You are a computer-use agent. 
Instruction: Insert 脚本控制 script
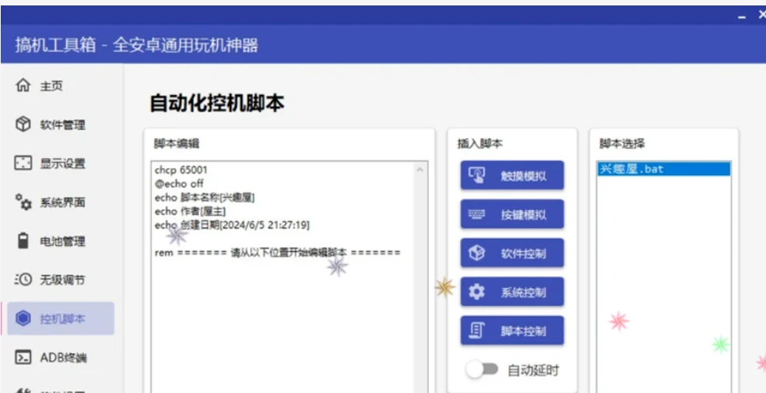(512, 331)
